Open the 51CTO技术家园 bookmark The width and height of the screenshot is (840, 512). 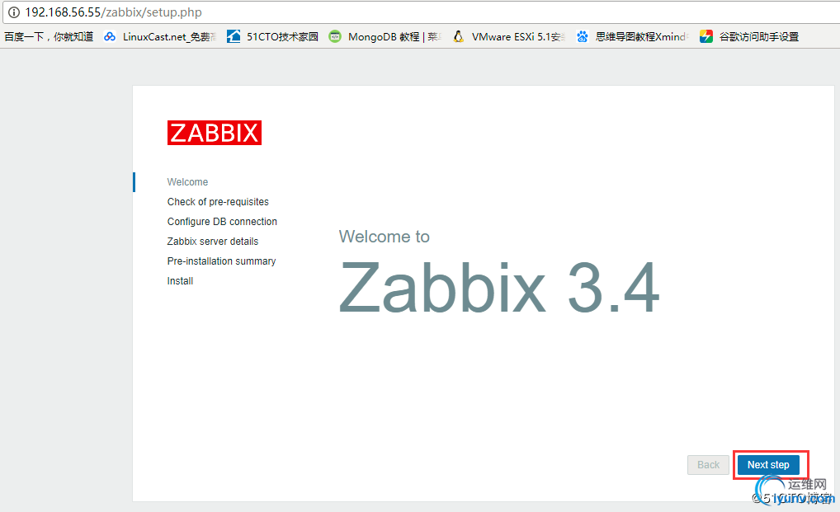[x=282, y=36]
